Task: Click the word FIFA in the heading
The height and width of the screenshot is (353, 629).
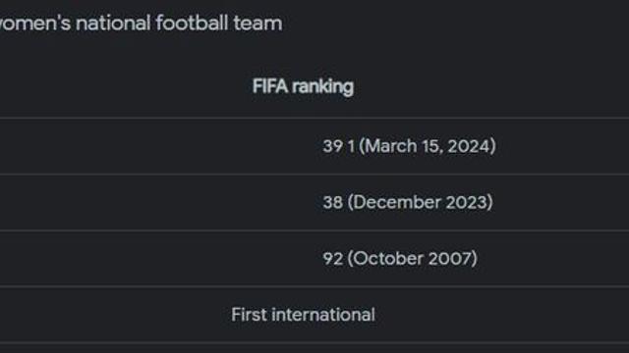Action: click(x=270, y=86)
